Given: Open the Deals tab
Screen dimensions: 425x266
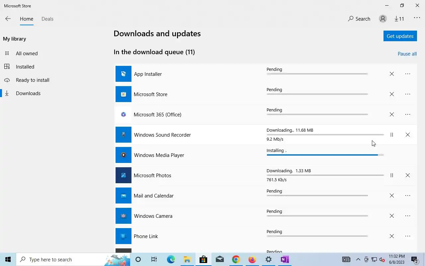Looking at the screenshot, I should (47, 19).
